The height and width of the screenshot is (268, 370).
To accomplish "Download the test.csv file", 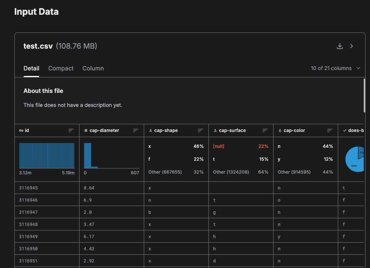I will [340, 46].
